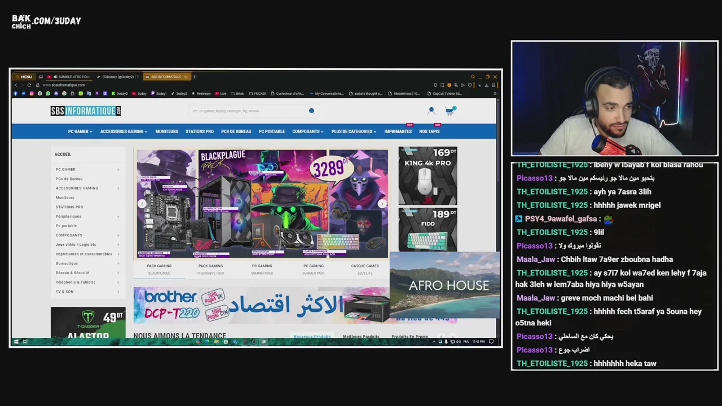
Task: Click the SBS Informatique site logo
Action: click(x=86, y=111)
